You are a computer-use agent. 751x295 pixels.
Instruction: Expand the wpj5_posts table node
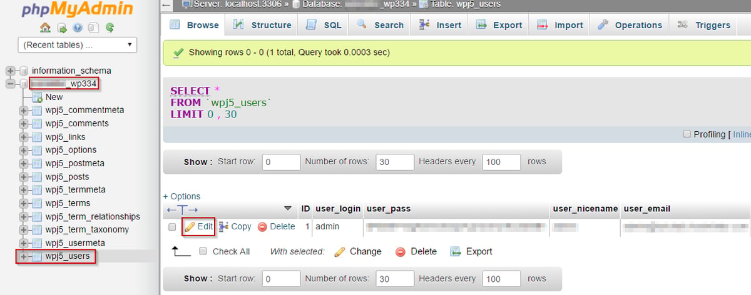(x=24, y=176)
